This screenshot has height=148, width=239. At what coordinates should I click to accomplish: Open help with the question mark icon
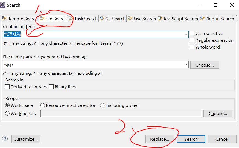point(5,139)
